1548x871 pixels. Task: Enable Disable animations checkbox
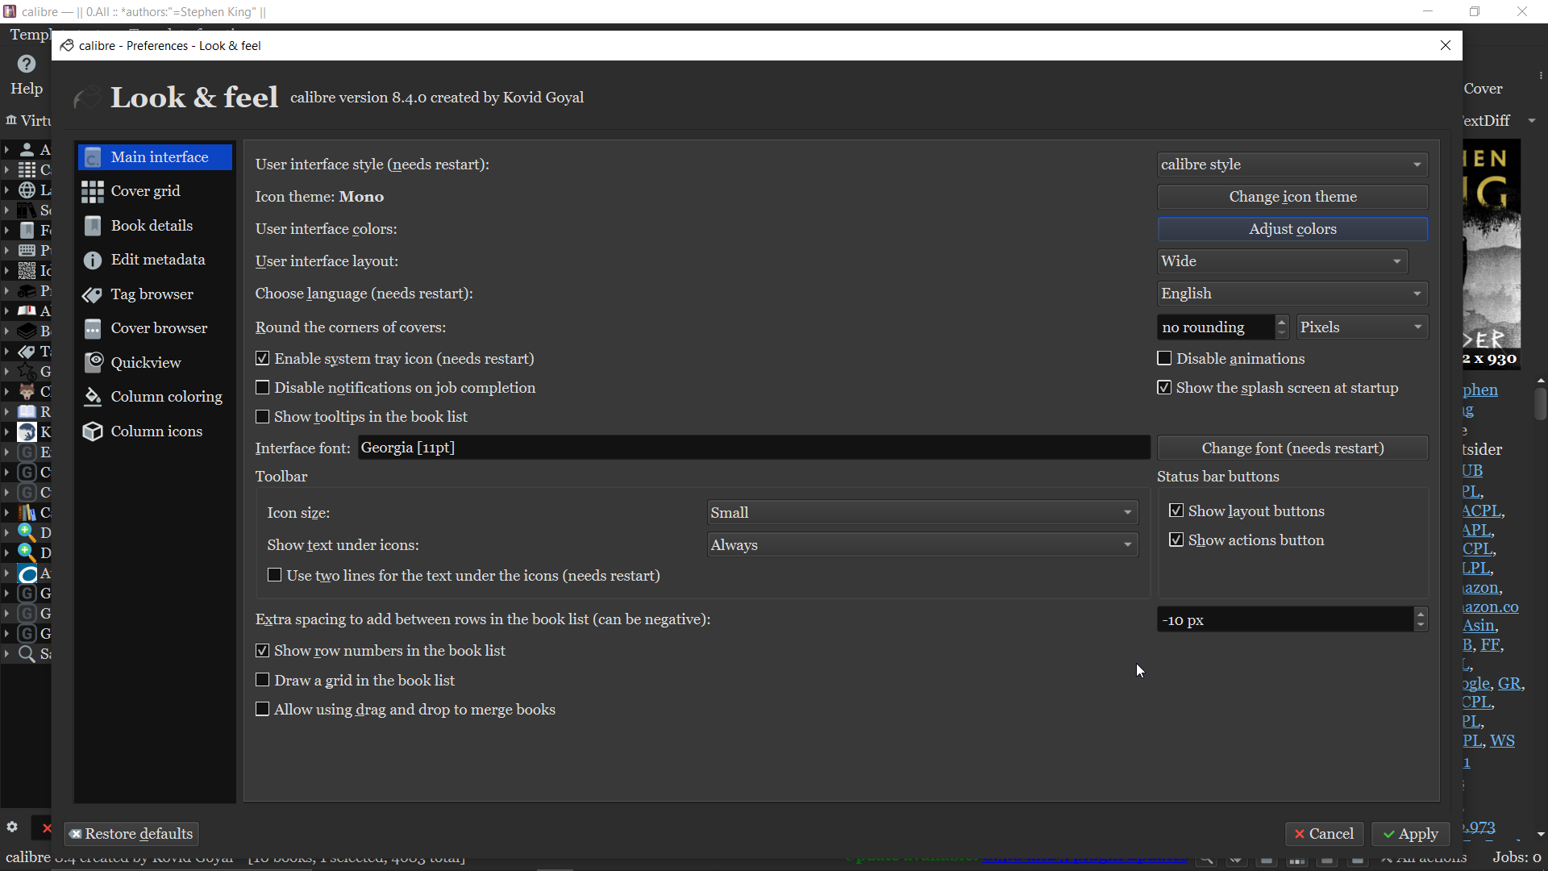click(x=1164, y=358)
